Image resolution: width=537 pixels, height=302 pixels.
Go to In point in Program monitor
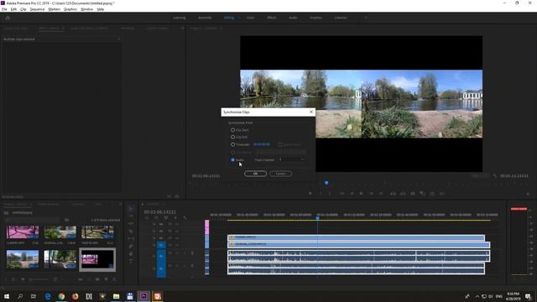click(341, 194)
